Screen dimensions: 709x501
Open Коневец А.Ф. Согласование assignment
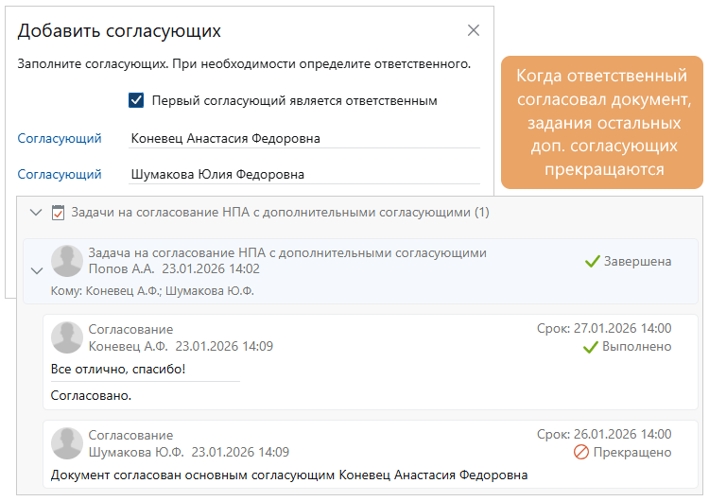130,329
